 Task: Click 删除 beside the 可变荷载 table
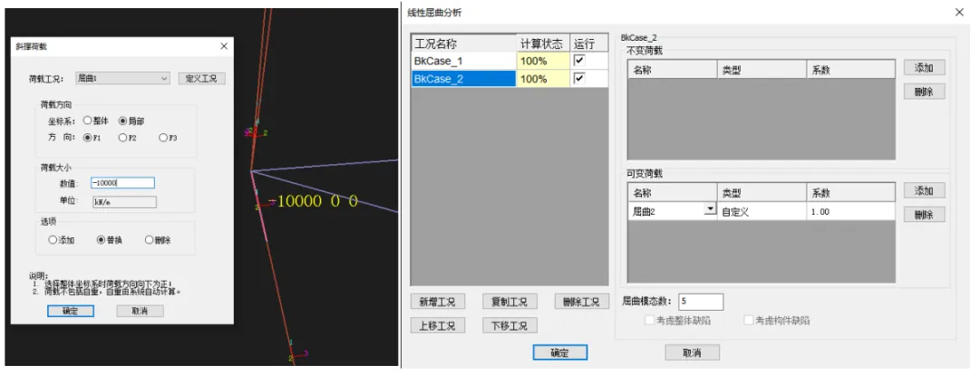(924, 215)
